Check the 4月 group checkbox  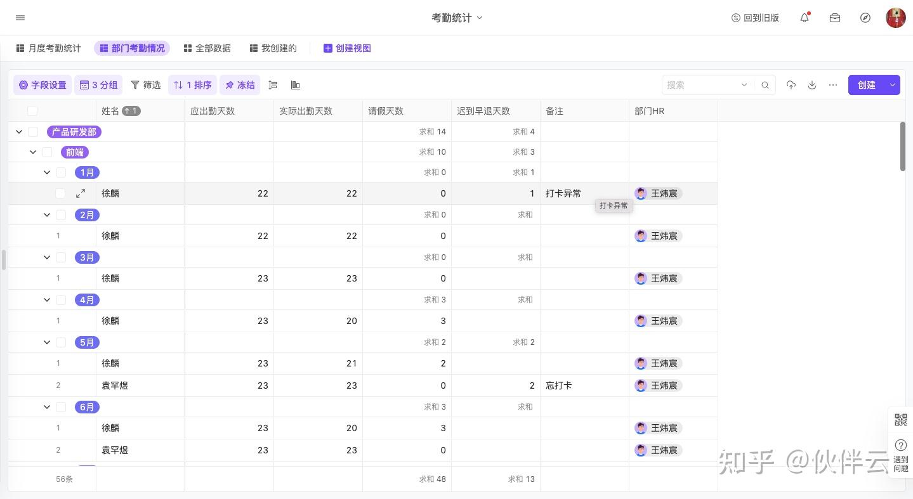[61, 300]
